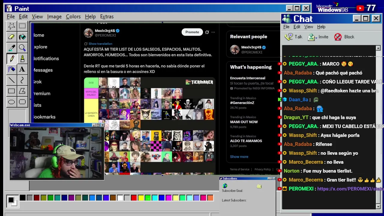Open the Extras menu in Paint
384x216 pixels.
click(107, 16)
